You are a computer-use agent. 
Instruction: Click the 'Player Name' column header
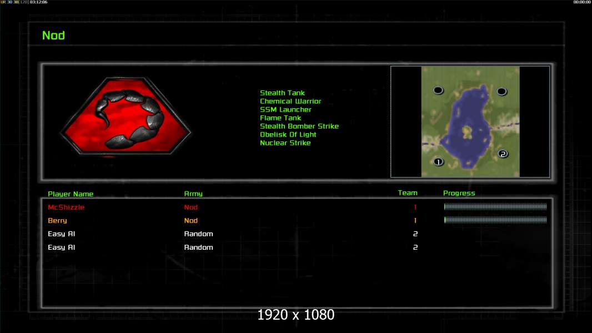[x=70, y=194]
